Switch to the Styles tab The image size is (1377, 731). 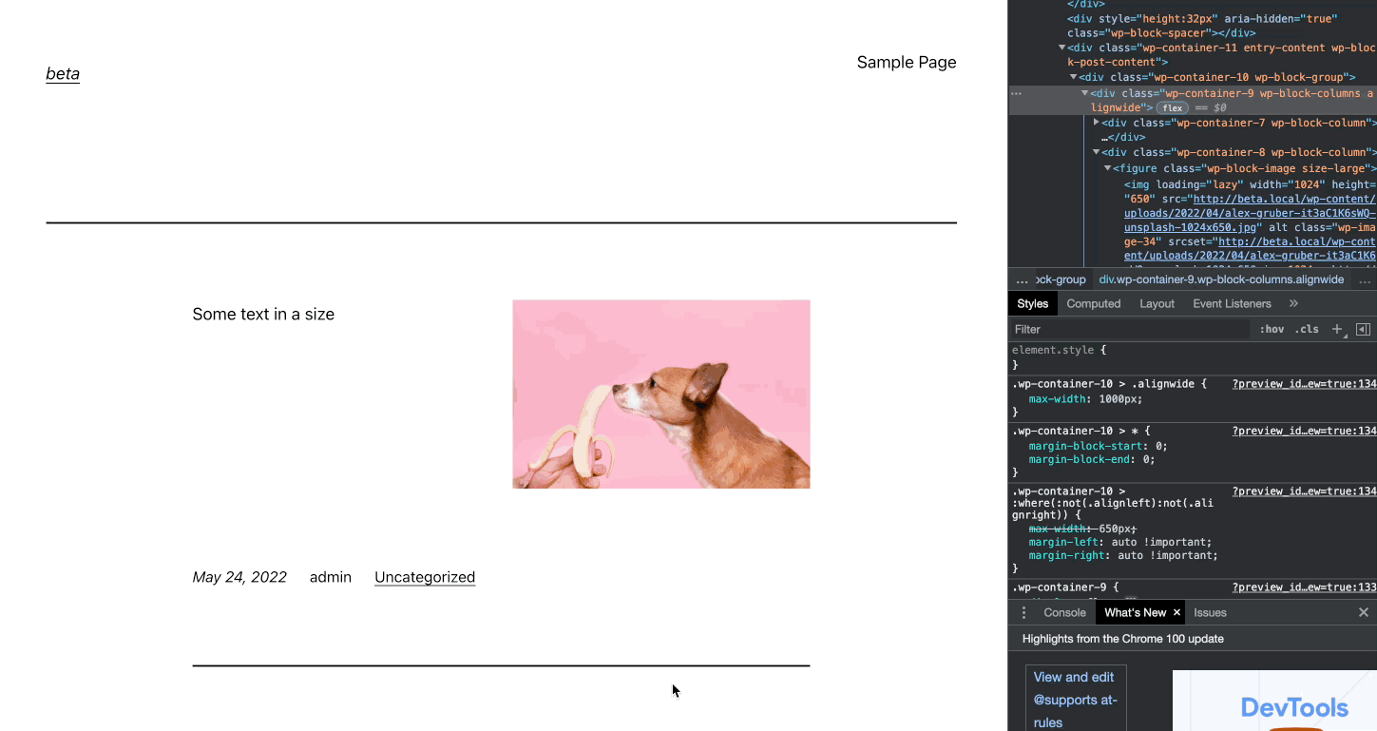click(1032, 303)
